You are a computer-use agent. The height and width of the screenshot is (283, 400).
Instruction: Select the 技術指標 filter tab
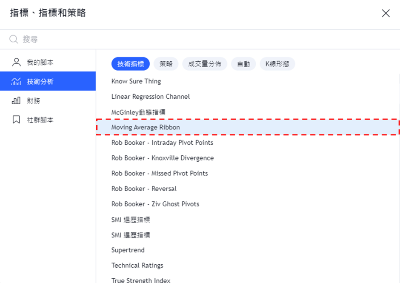point(131,64)
